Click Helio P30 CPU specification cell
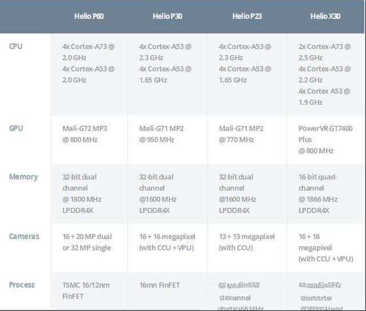366x311 pixels. (x=168, y=74)
